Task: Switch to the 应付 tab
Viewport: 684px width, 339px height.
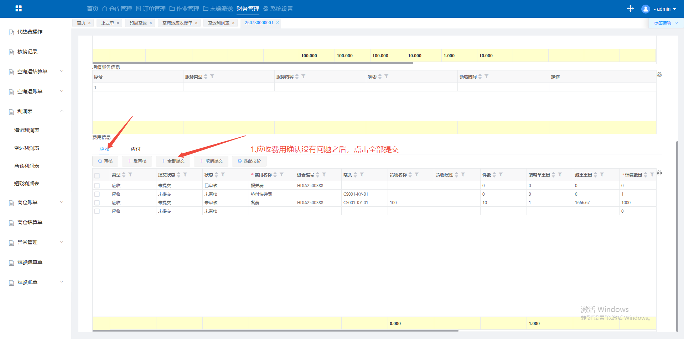Action: tap(135, 149)
